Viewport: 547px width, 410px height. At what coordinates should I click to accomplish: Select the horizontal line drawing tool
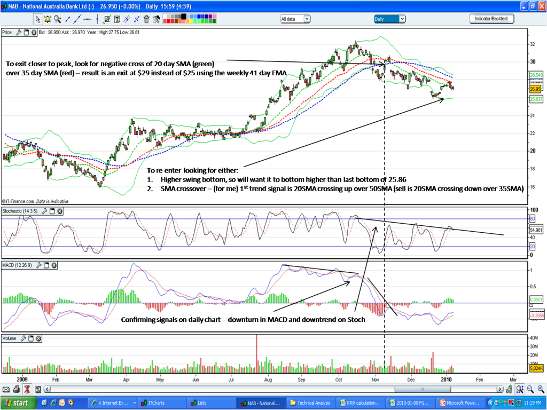(x=87, y=19)
